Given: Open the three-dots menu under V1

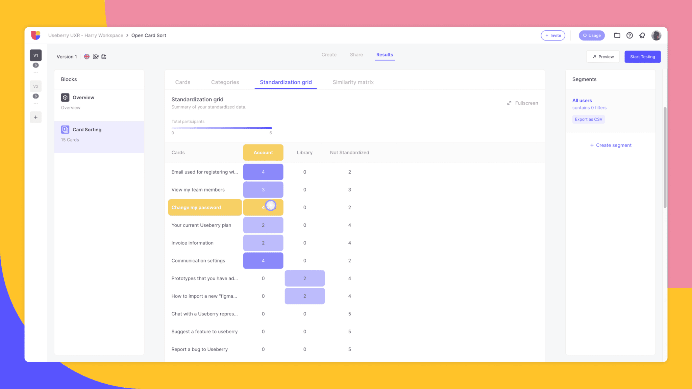Looking at the screenshot, I should [x=35, y=72].
